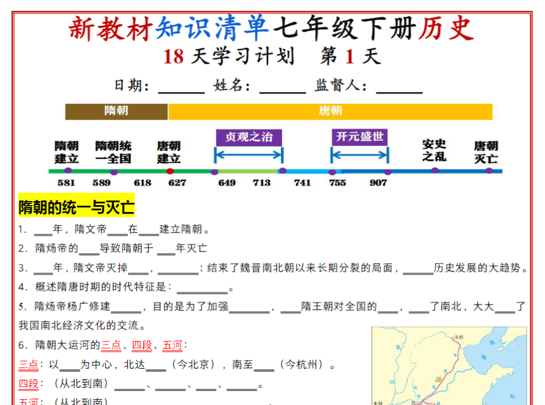The image size is (545, 405).
Task: Click the 唐朝建立 timeline event
Action: click(169, 151)
